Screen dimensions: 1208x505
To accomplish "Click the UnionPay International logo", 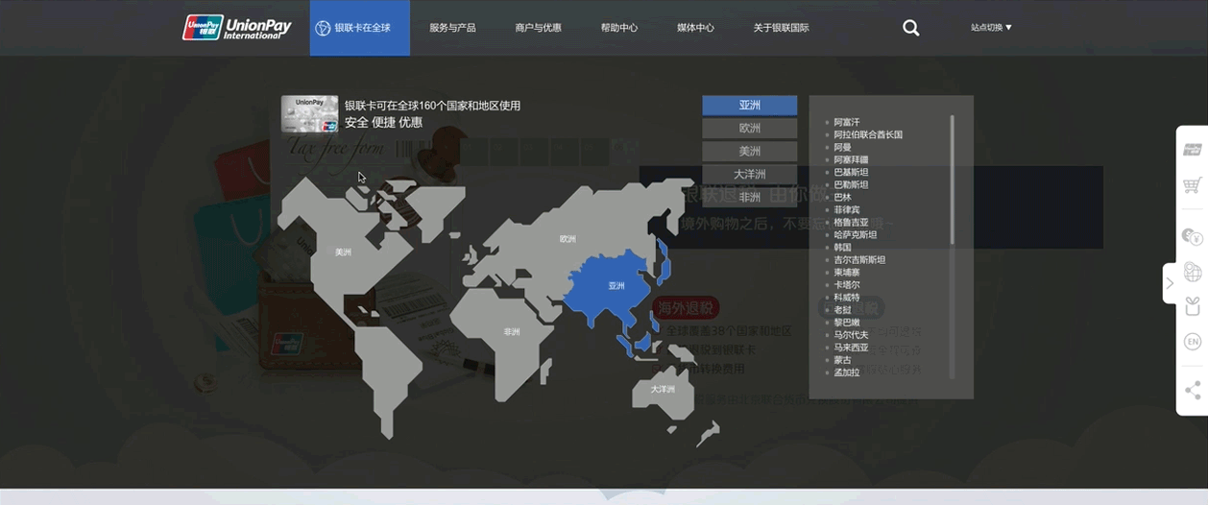I will [x=237, y=27].
